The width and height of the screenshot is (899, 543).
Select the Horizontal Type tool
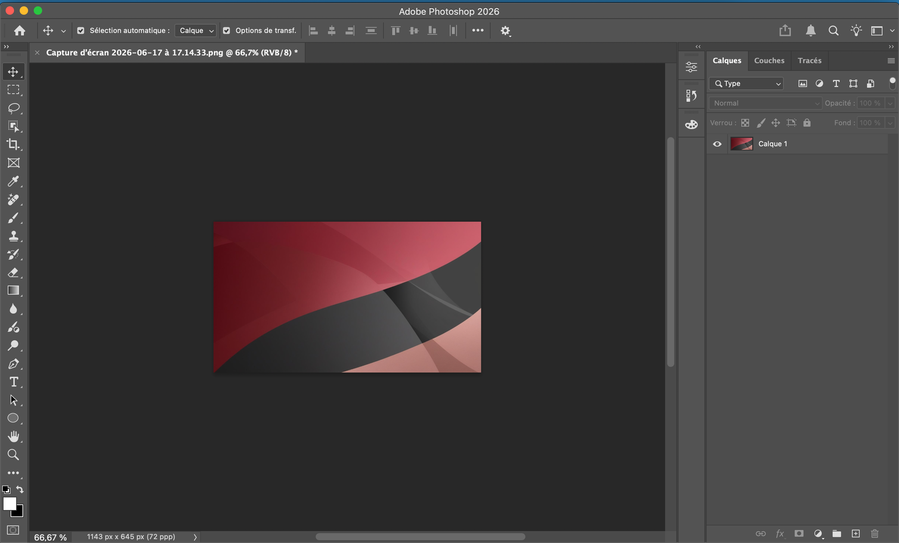[x=13, y=382]
